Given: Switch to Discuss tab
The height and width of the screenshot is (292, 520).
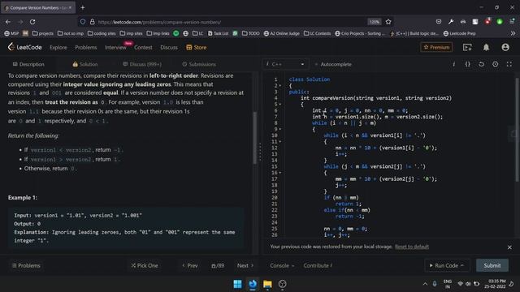Looking at the screenshot, I should tap(142, 64).
